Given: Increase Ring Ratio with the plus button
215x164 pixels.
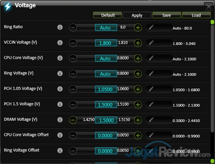Looking at the screenshot, I should (x=138, y=28).
